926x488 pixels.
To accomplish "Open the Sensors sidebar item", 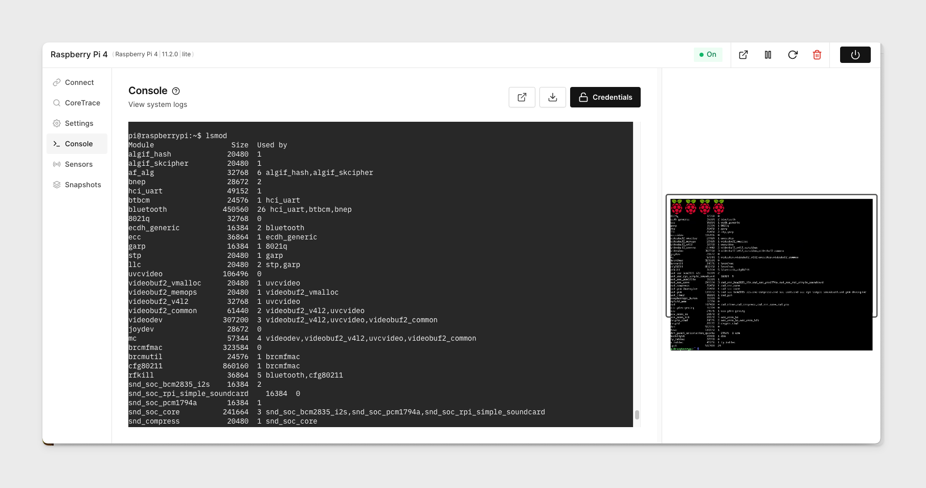I will tap(77, 164).
